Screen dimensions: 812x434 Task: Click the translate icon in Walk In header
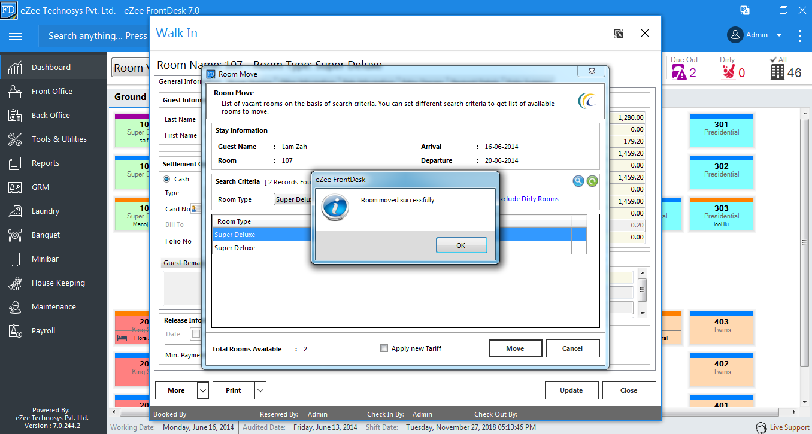click(x=619, y=34)
